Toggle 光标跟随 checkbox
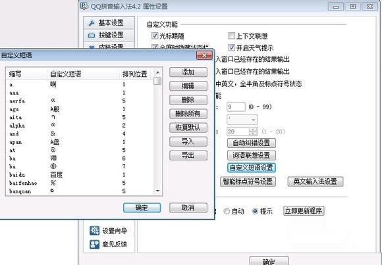Viewport: 382px width, 265px height. coord(155,36)
